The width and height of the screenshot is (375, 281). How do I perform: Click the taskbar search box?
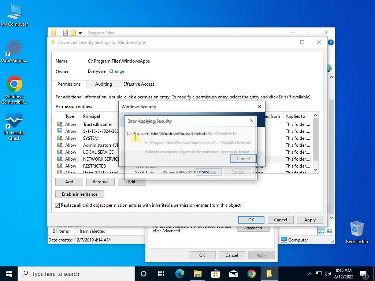pos(76,274)
